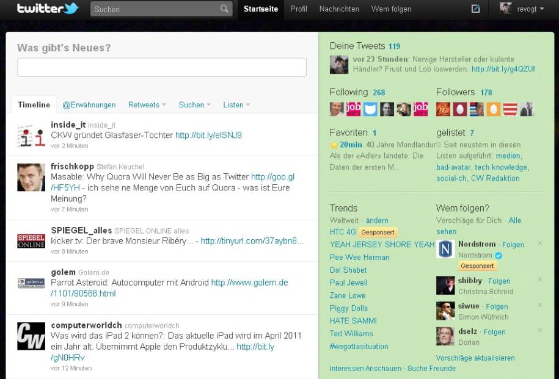Image resolution: width=559 pixels, height=379 pixels.
Task: Follow siwue via Folgen link
Action: pyautogui.click(x=497, y=306)
